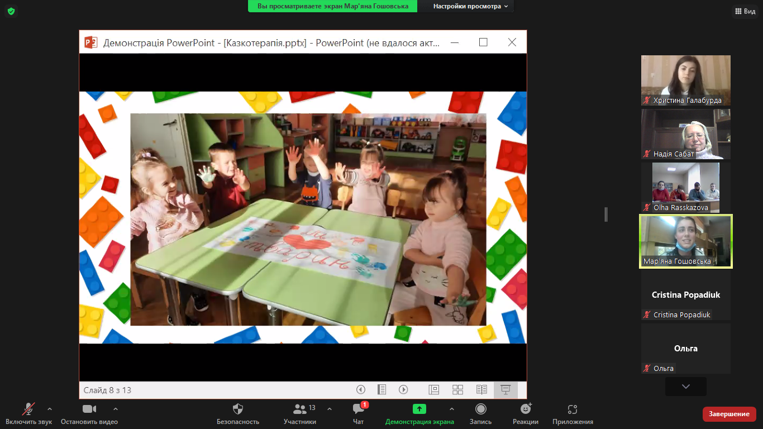
Task: Open the Приложения apps icon
Action: [573, 409]
